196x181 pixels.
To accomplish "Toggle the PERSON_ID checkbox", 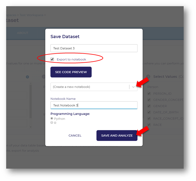I will tap(149, 94).
